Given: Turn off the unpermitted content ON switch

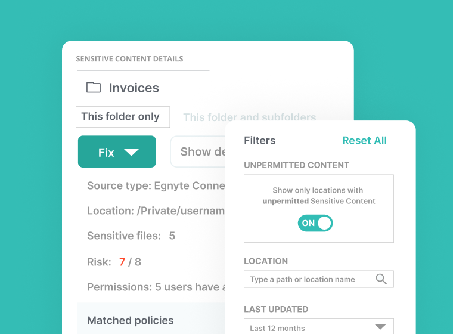Looking at the screenshot, I should point(315,223).
